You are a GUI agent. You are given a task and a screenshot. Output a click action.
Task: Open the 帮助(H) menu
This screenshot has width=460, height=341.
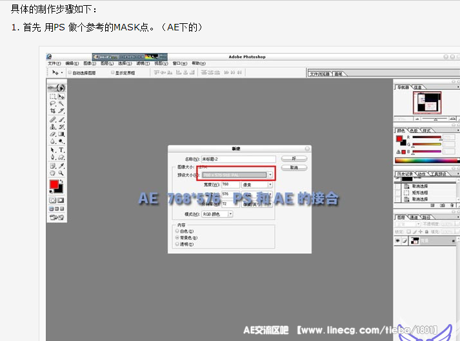(199, 63)
